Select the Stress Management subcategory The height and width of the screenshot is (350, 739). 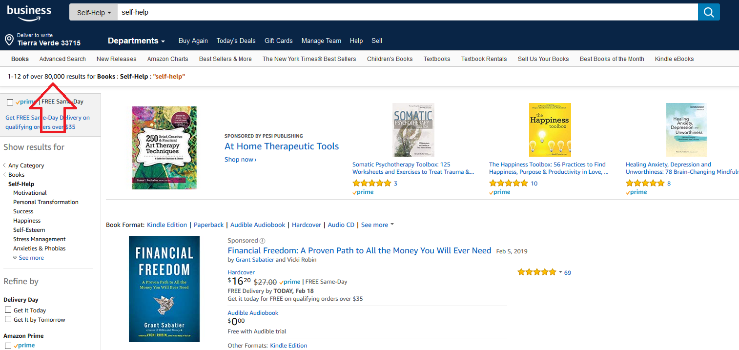click(40, 239)
